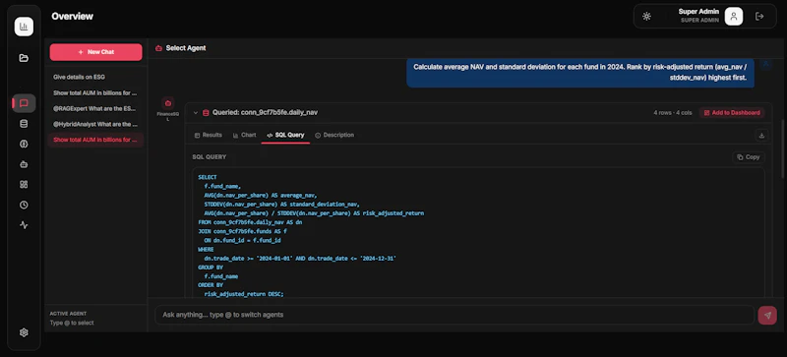Toggle the sun theme switch

click(x=646, y=17)
